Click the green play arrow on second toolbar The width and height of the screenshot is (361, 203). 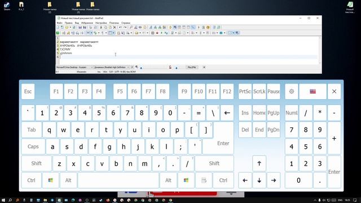[x=161, y=33]
